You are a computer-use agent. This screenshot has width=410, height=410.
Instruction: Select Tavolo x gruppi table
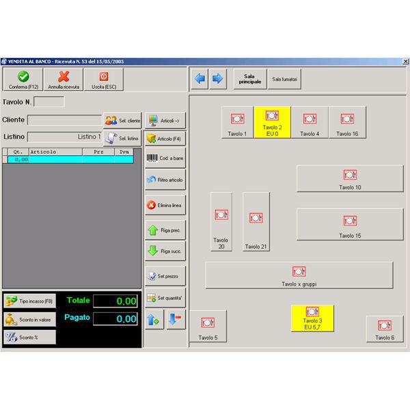click(299, 275)
